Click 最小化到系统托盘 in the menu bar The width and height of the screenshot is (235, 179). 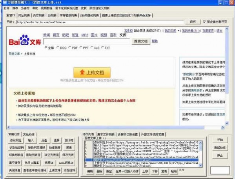[x=67, y=8]
